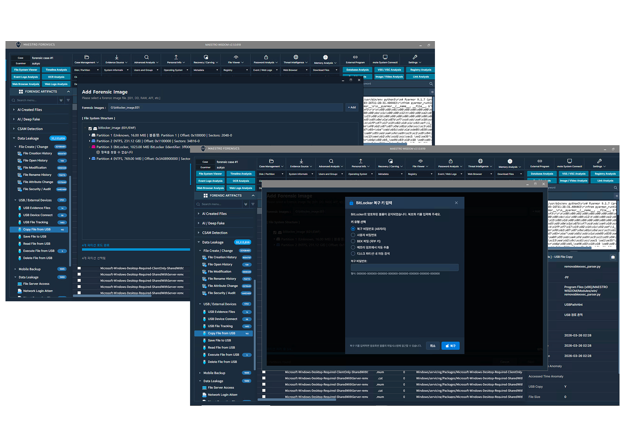
Task: Open Disk / Partition dropdown in back window
Action: (87, 70)
